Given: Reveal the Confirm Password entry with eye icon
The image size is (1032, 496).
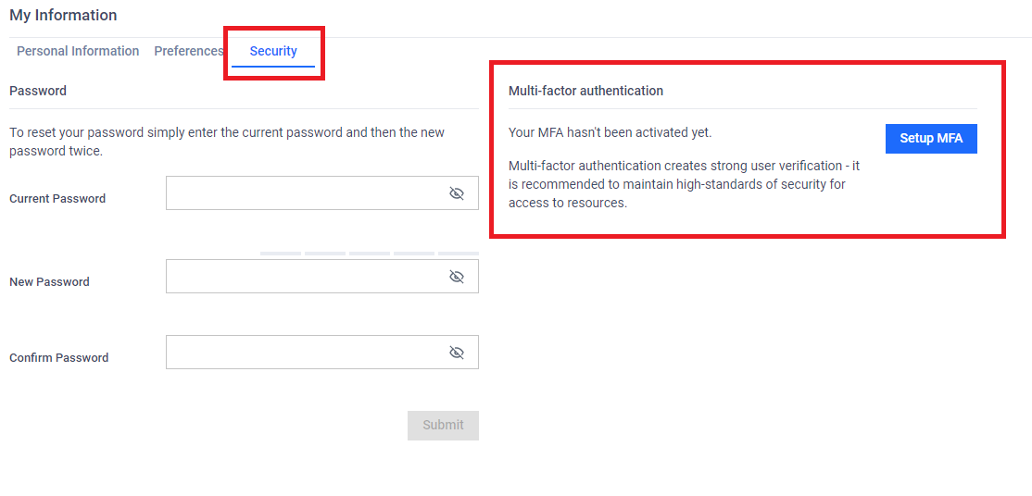Looking at the screenshot, I should tap(456, 353).
